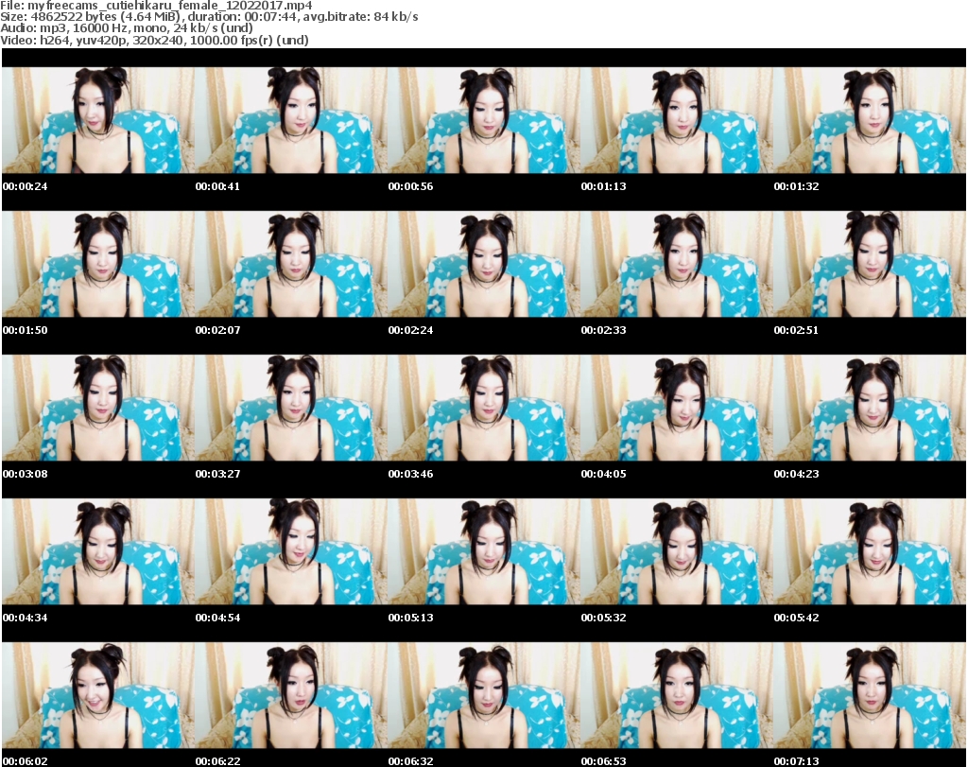Viewport: 968px width, 767px height.
Task: Click the timestamp text 00:04:23
Action: pyautogui.click(x=796, y=474)
